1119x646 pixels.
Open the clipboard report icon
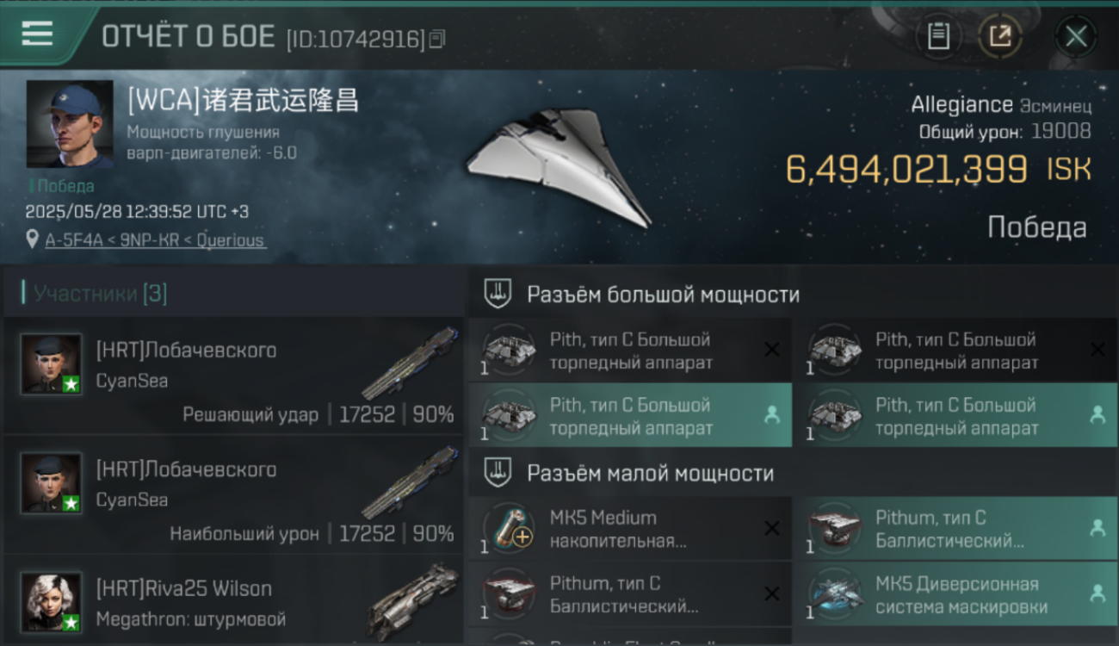point(938,36)
